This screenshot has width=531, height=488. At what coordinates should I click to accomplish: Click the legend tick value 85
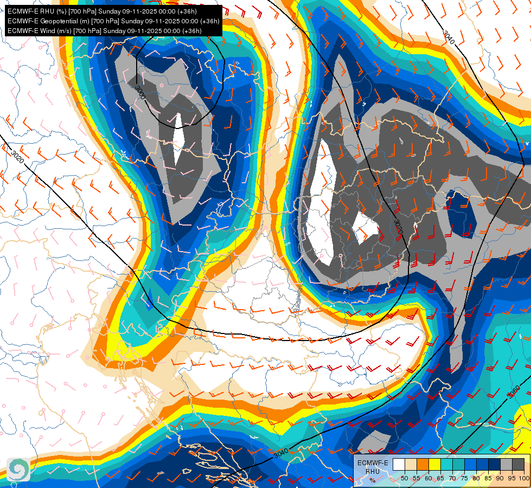(x=488, y=478)
